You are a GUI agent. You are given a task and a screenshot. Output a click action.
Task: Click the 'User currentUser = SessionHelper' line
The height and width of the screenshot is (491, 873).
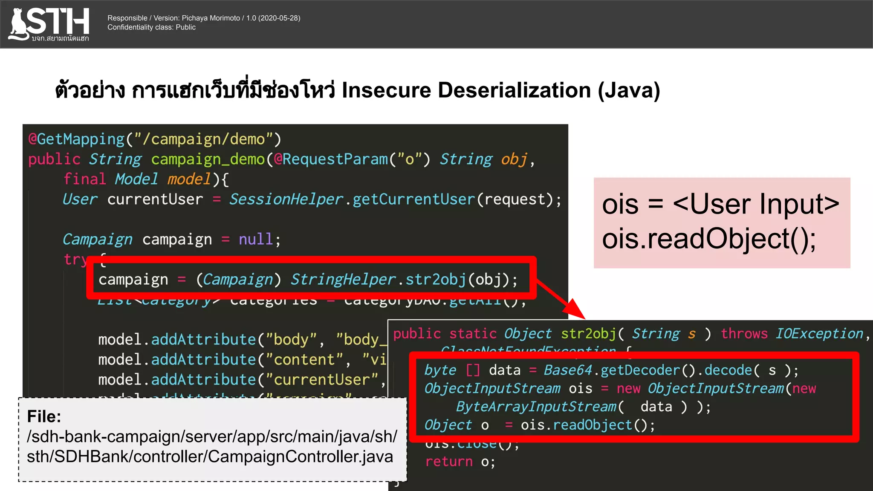[x=312, y=199]
